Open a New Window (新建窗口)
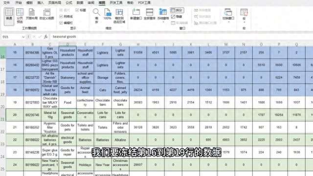 [136, 14]
